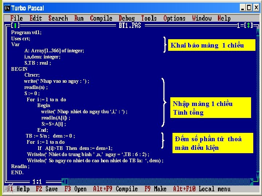Open the Debug menu
This screenshot has width=262, height=196.
pyautogui.click(x=127, y=18)
